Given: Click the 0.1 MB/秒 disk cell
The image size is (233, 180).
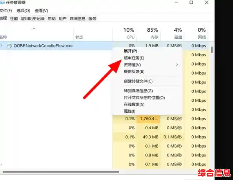Looking at the screenshot, I should [172, 137].
